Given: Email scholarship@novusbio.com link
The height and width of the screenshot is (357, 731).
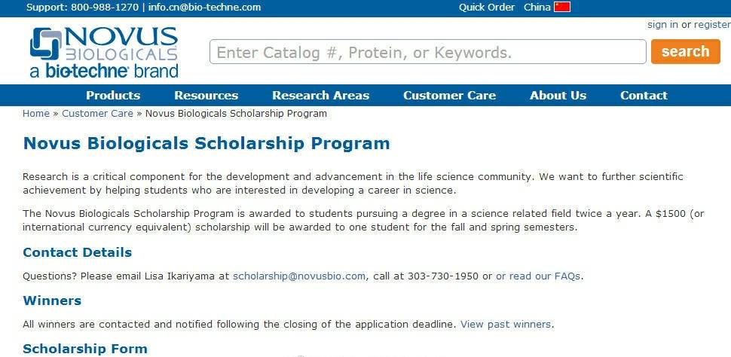Looking at the screenshot, I should (299, 276).
